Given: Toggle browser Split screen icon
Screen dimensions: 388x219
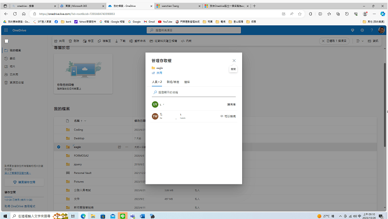Looking at the screenshot, I should pyautogui.click(x=320, y=14).
